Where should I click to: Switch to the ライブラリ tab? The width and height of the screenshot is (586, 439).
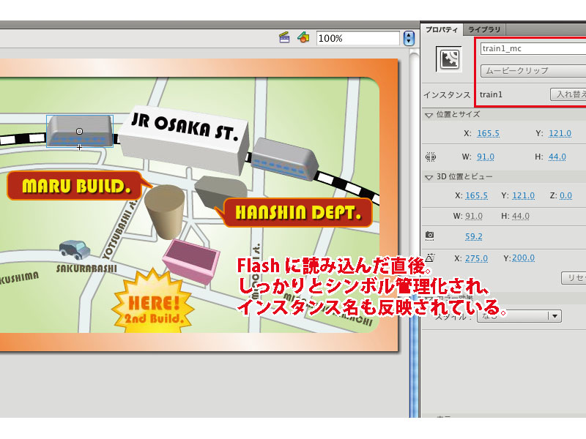pos(485,29)
